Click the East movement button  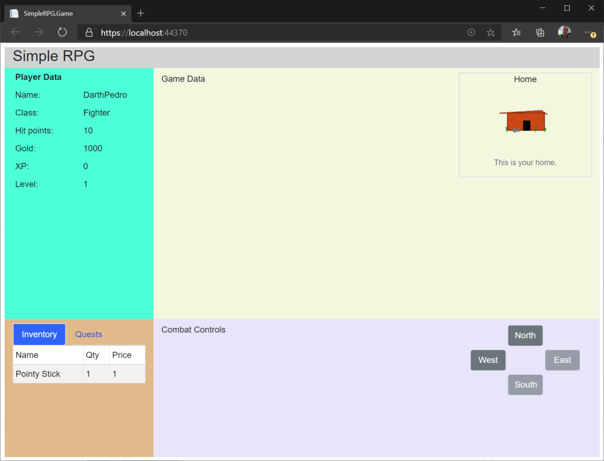(562, 360)
